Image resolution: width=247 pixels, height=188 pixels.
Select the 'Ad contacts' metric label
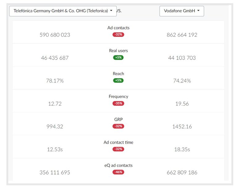(x=119, y=28)
